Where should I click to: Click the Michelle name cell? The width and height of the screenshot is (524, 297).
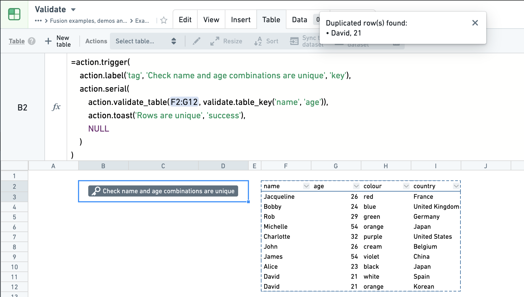[286, 226]
